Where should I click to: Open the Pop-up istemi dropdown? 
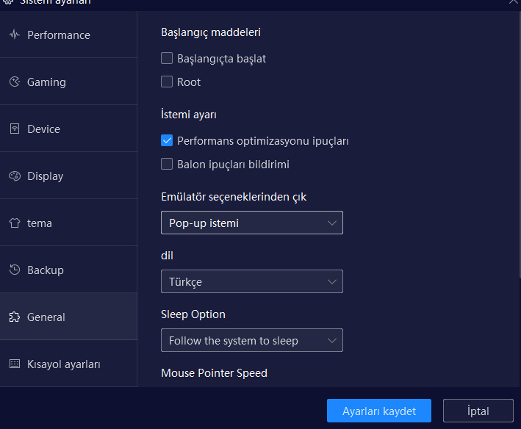pyautogui.click(x=251, y=223)
